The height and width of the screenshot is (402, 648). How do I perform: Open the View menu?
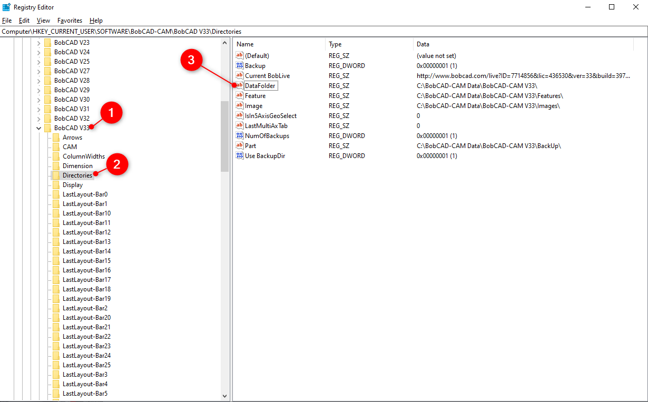(x=44, y=21)
